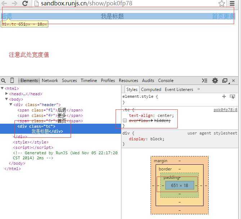
Task: Click the page icon beside URL
Action: point(36,3)
